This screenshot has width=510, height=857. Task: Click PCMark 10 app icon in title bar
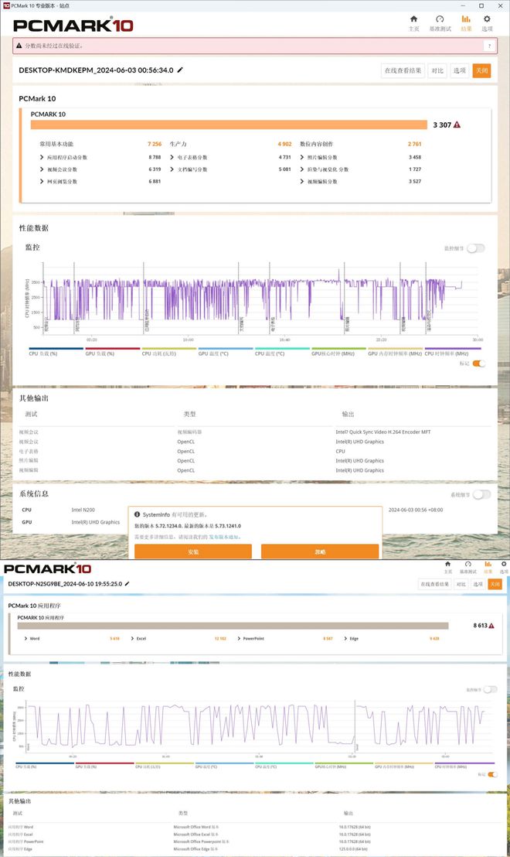pyautogui.click(x=6, y=5)
